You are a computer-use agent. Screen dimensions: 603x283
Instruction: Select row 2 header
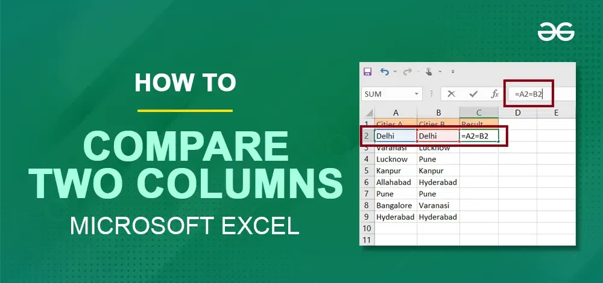tap(367, 136)
